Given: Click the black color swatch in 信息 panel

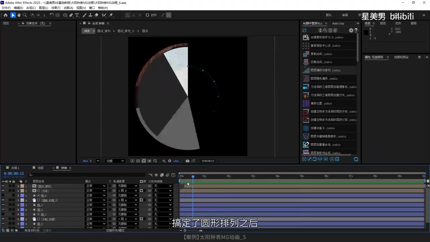Looking at the screenshot, I should 366,33.
